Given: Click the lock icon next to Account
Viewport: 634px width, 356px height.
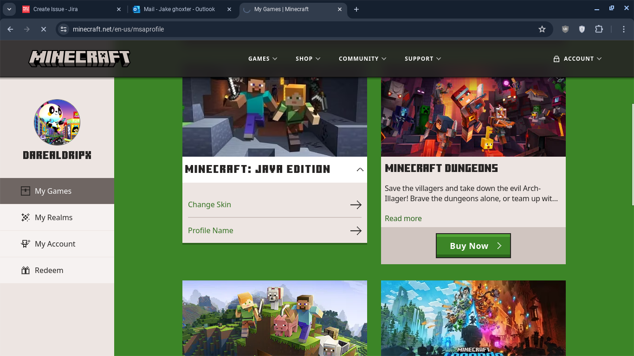Looking at the screenshot, I should [x=556, y=59].
